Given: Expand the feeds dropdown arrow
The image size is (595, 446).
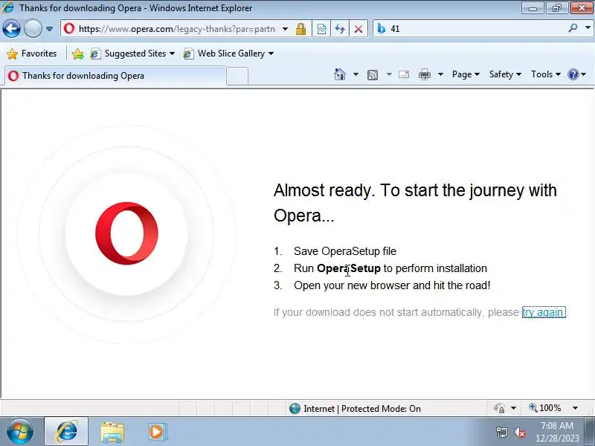Looking at the screenshot, I should [389, 74].
